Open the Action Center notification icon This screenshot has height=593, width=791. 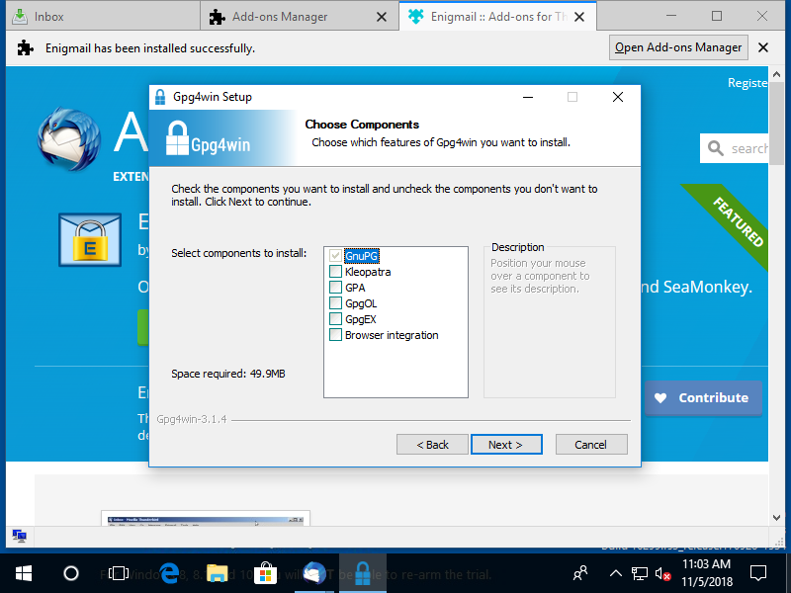click(757, 573)
